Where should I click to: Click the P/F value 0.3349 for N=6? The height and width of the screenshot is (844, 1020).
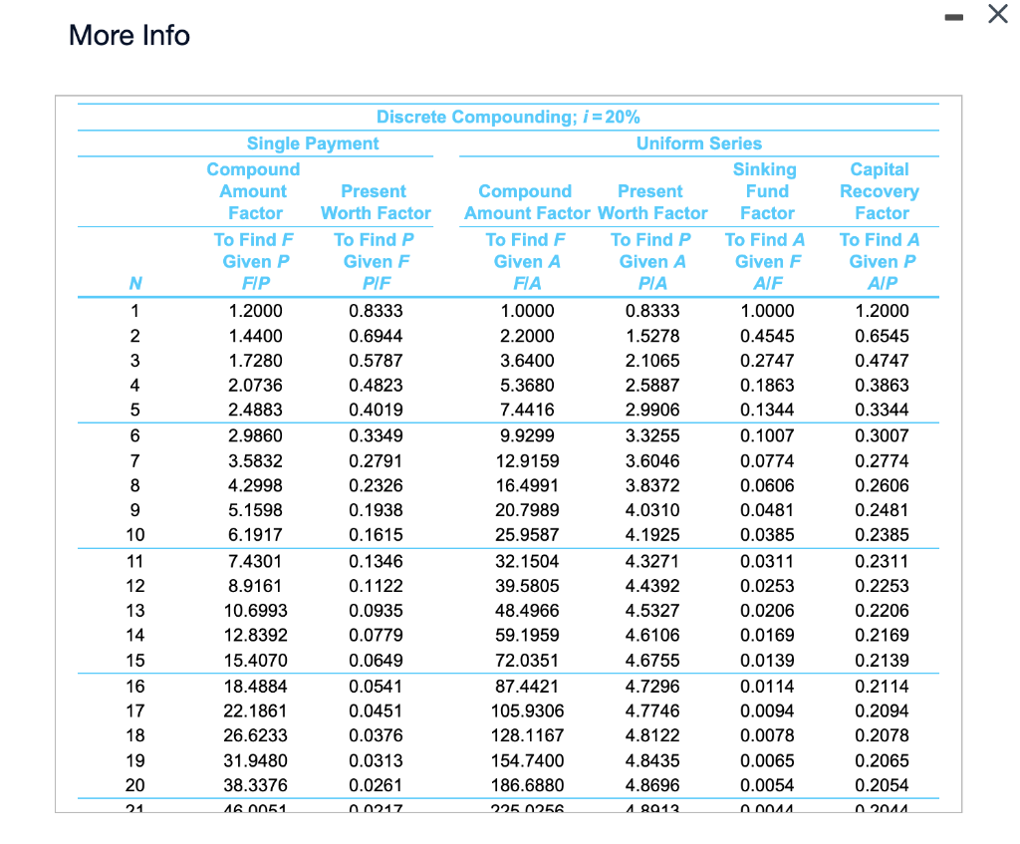(x=376, y=436)
